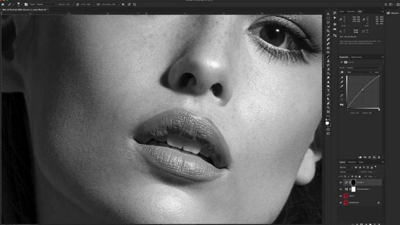400x225 pixels.
Task: Reset to default foreground and background colors
Action: pos(326,119)
